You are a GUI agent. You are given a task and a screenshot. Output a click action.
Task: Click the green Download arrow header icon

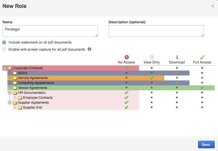point(177,57)
